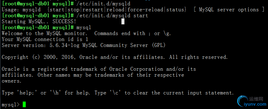The image size is (268, 109).
Task: Click the 'stop' option in Usage line
Action: (x=74, y=10)
